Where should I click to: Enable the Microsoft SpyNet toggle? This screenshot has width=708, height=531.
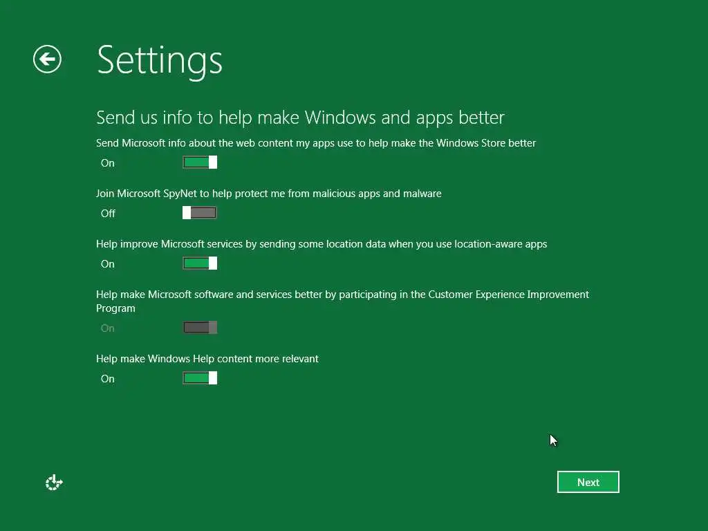pyautogui.click(x=200, y=213)
